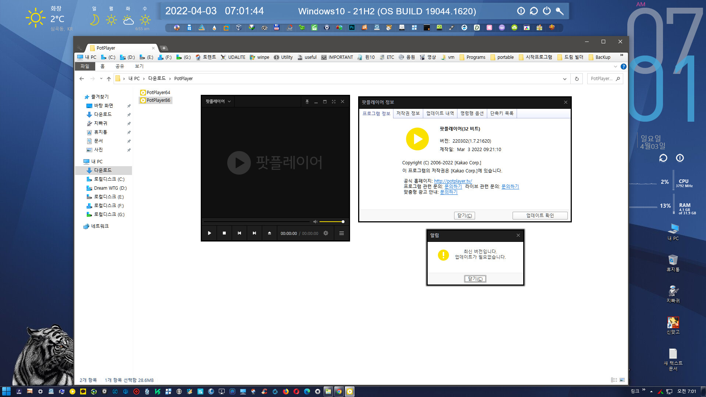Open recent locations dropdown arrow

pyautogui.click(x=101, y=79)
